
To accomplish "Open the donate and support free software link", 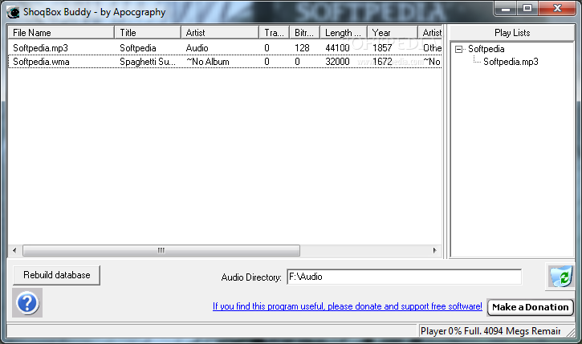I will [347, 306].
